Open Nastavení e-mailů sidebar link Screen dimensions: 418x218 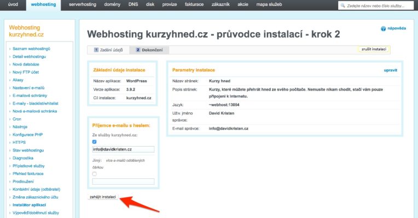click(x=28, y=88)
